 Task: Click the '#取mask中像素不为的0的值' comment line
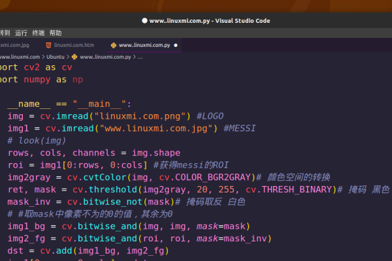[90, 214]
